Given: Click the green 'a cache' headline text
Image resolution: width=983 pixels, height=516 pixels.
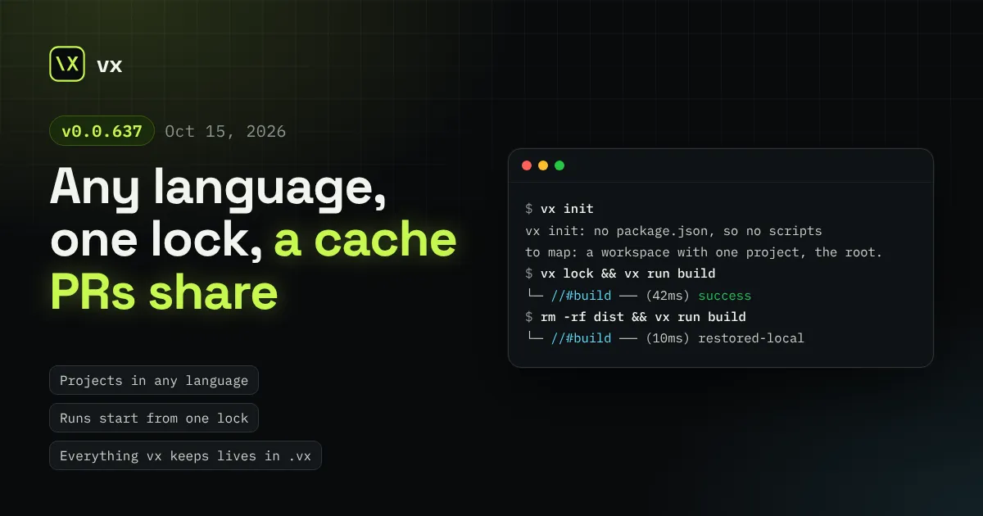Looking at the screenshot, I should (365, 240).
